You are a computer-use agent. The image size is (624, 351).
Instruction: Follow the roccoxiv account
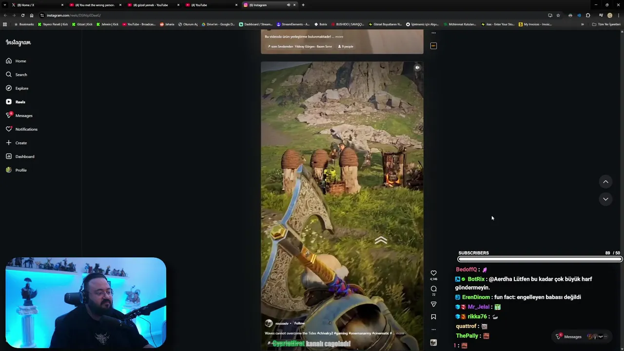coord(299,323)
